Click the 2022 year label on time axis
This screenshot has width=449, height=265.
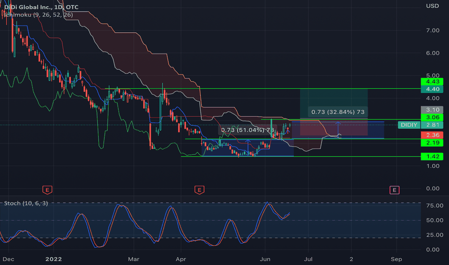click(x=53, y=259)
